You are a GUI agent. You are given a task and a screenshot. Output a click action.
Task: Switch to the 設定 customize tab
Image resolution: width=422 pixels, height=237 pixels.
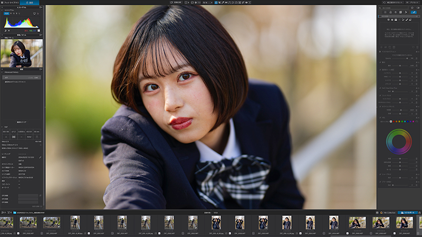pos(30,3)
